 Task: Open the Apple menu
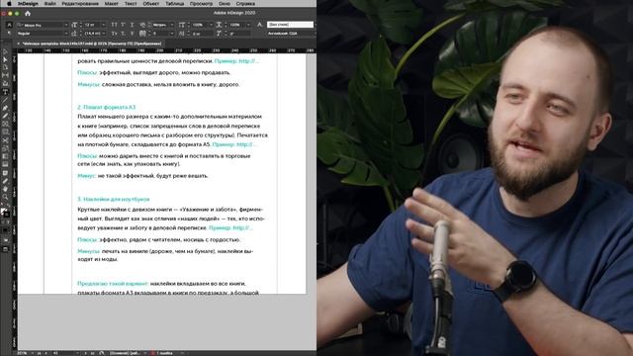[x=9, y=3]
